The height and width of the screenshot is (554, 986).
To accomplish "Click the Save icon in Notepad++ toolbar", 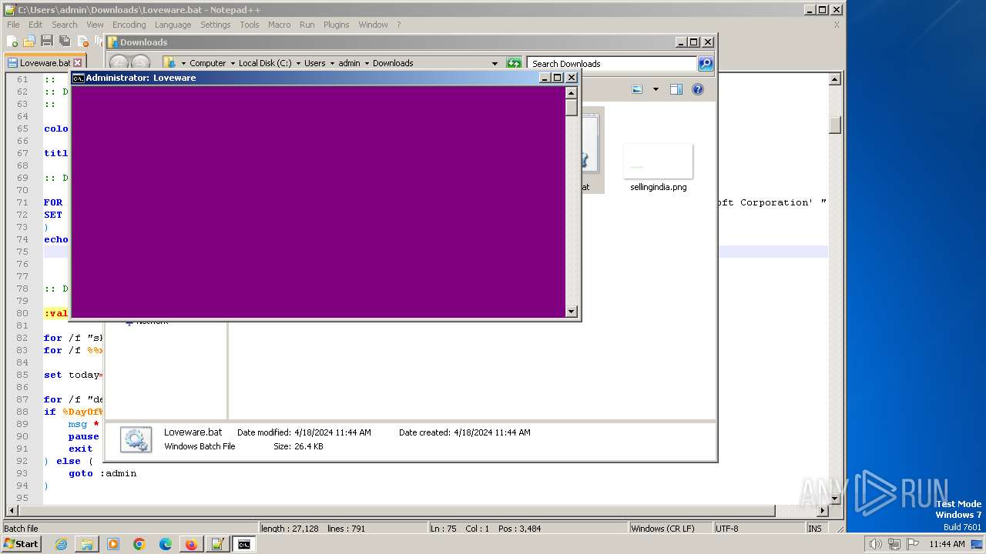I will point(47,42).
